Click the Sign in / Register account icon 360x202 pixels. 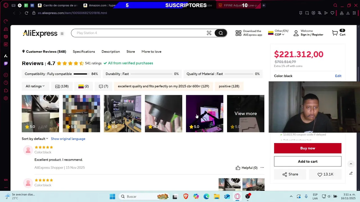[x=296, y=33]
